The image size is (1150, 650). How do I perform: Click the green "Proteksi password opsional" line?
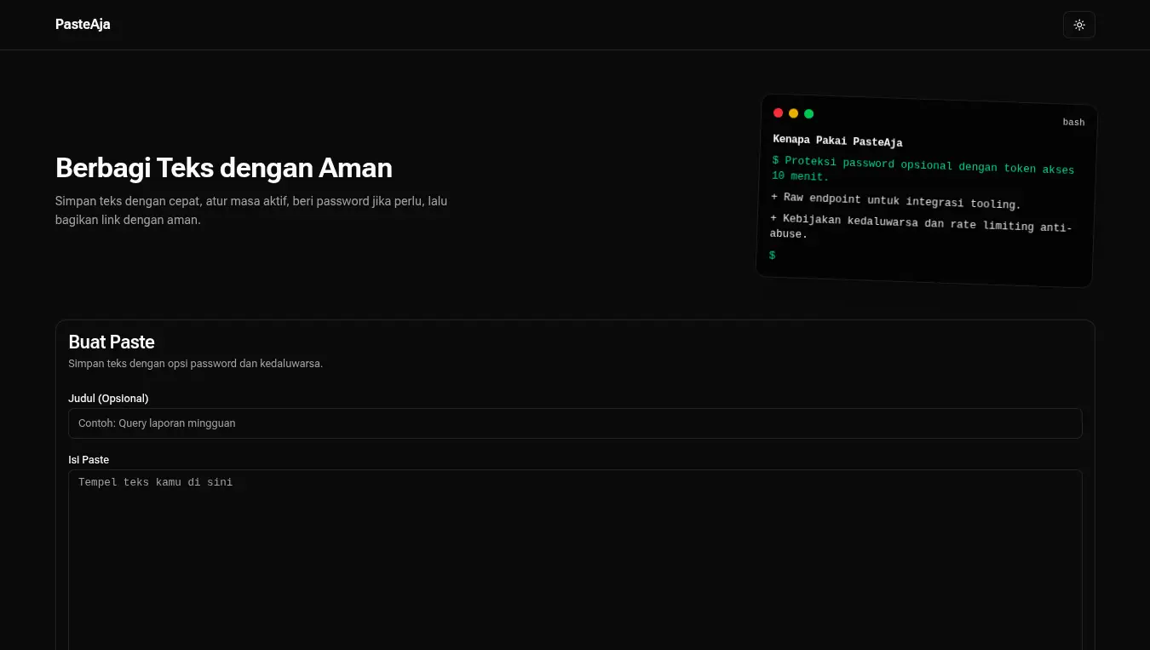922,166
